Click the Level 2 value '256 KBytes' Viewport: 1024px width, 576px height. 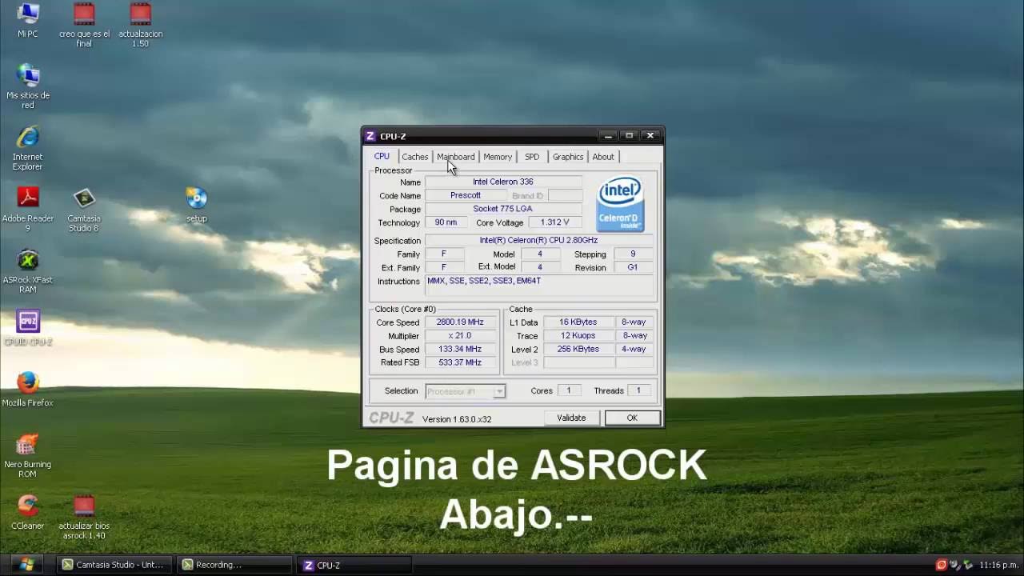tap(578, 350)
